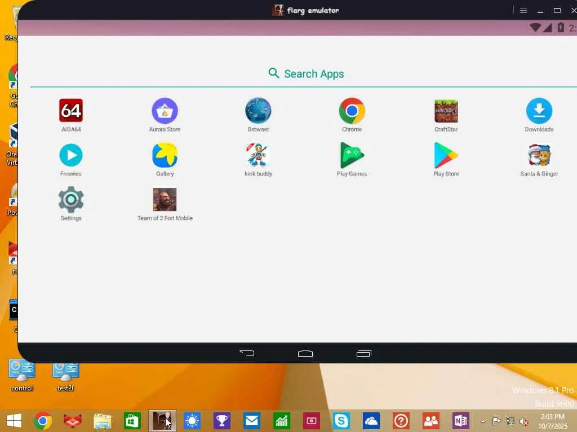Open the Downloads app
Image resolution: width=577 pixels, height=432 pixels.
coord(539,111)
